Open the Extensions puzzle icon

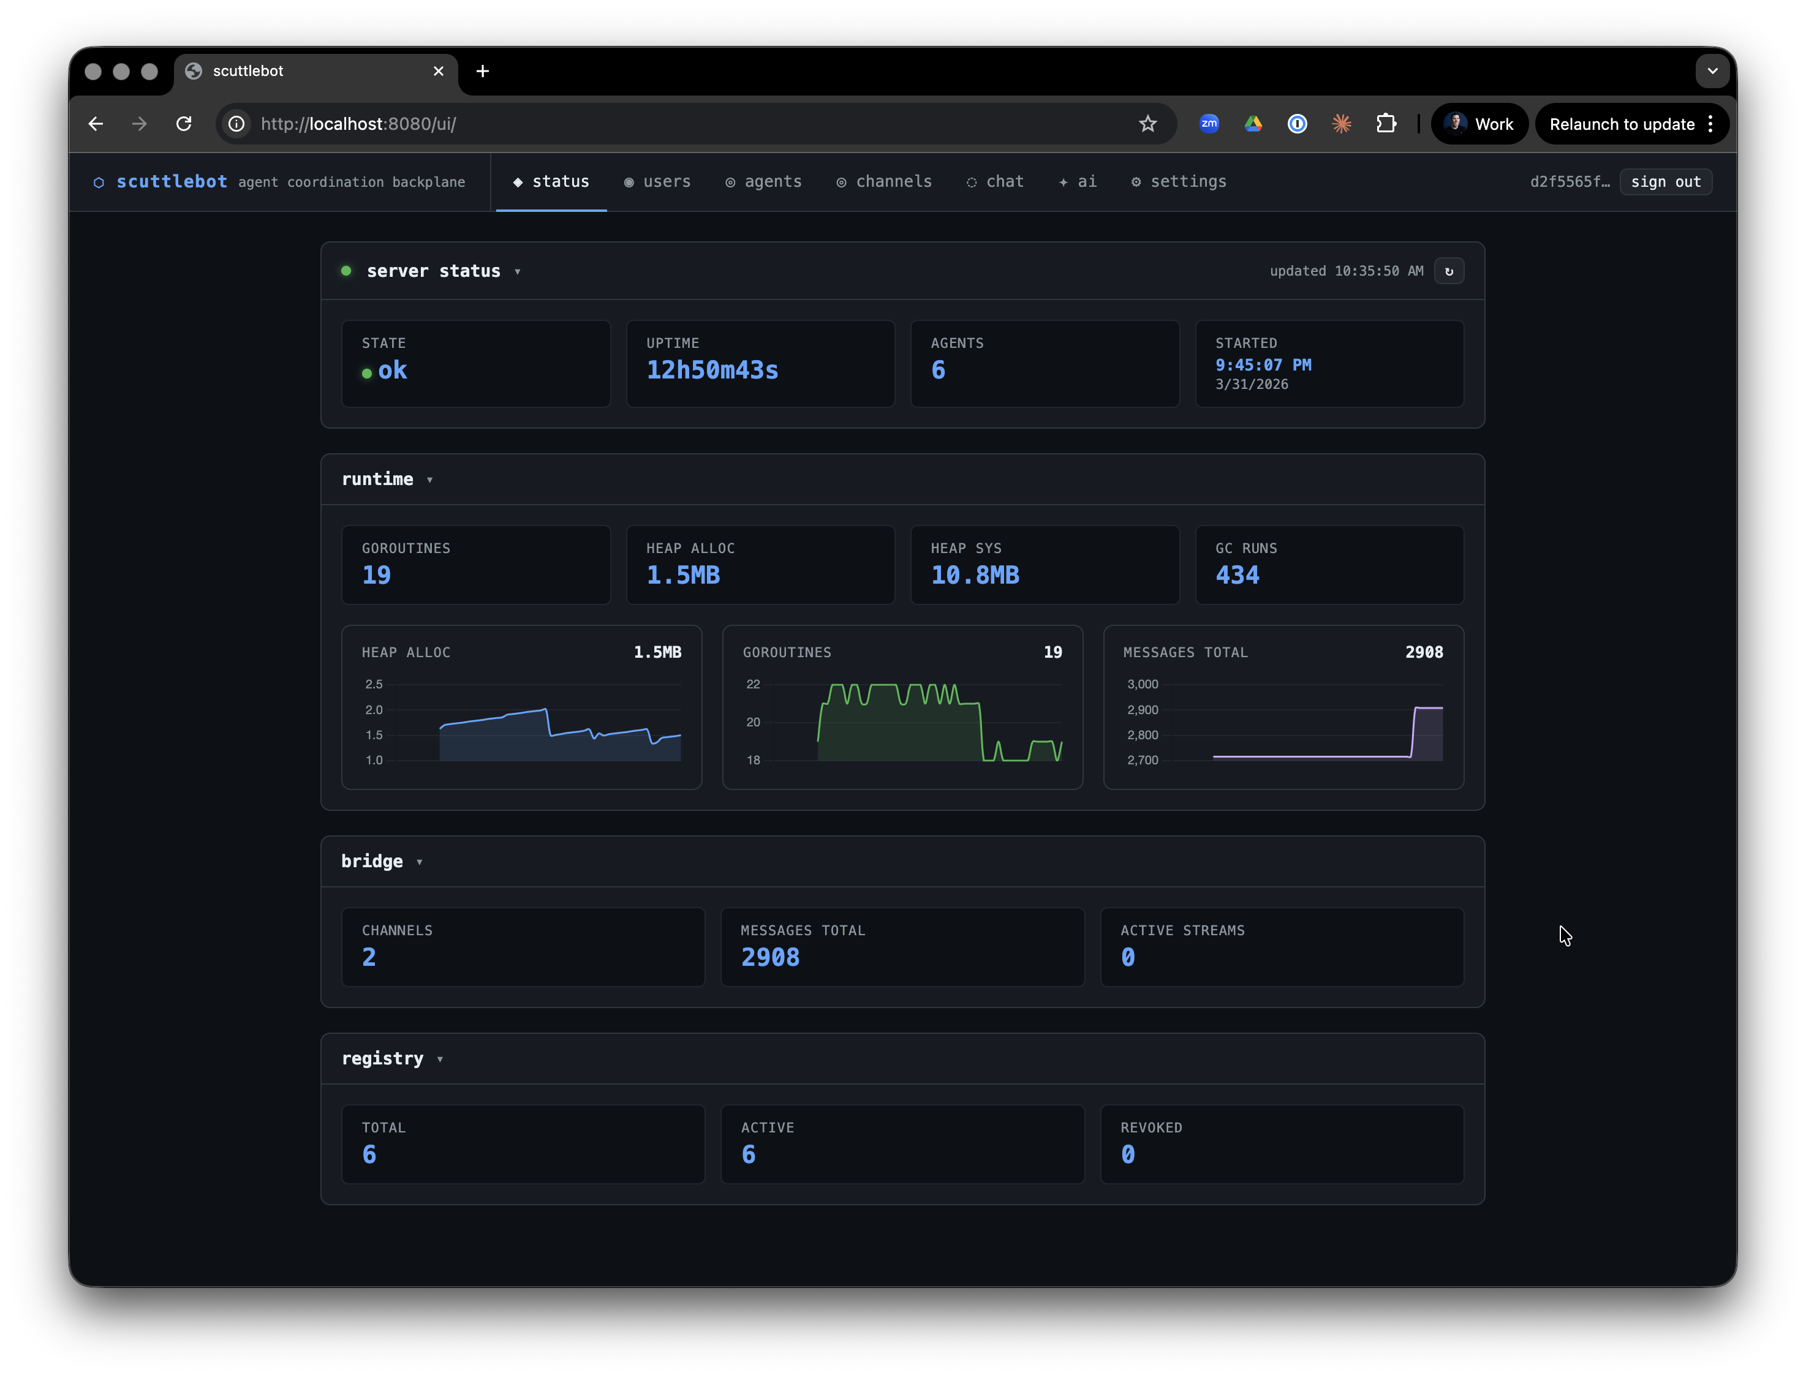[1386, 124]
